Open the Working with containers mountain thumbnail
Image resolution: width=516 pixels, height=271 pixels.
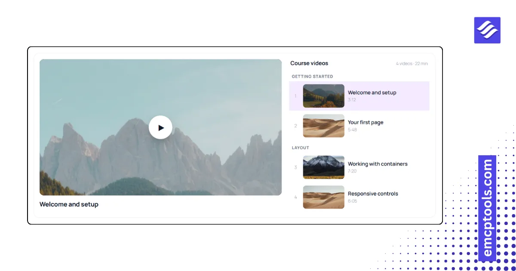point(323,167)
